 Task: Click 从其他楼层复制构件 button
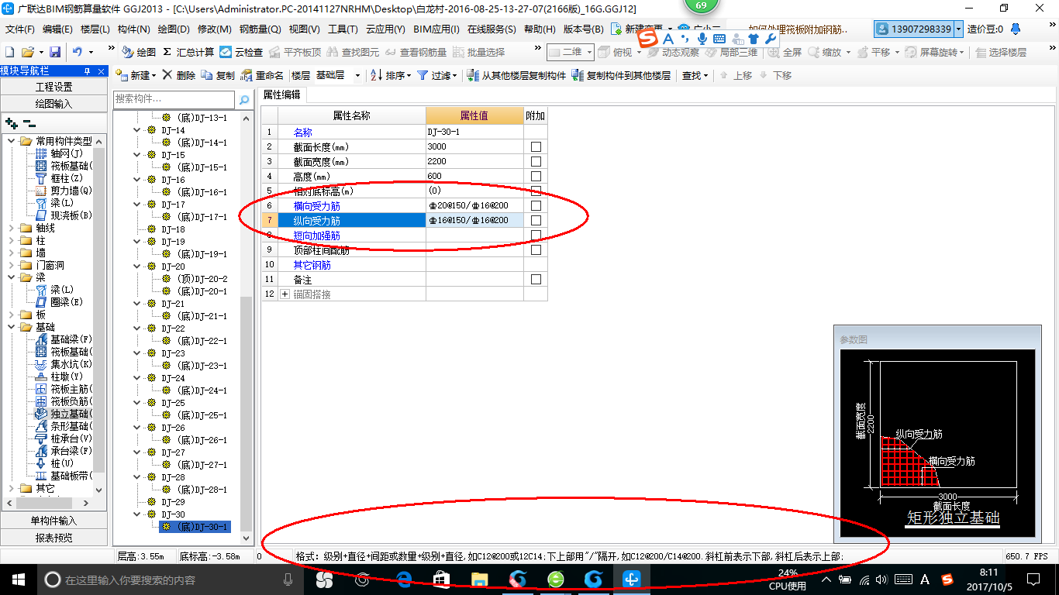coord(517,75)
